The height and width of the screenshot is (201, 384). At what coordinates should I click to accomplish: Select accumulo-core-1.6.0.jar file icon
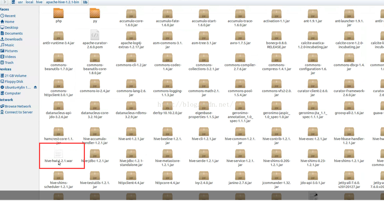131,14
